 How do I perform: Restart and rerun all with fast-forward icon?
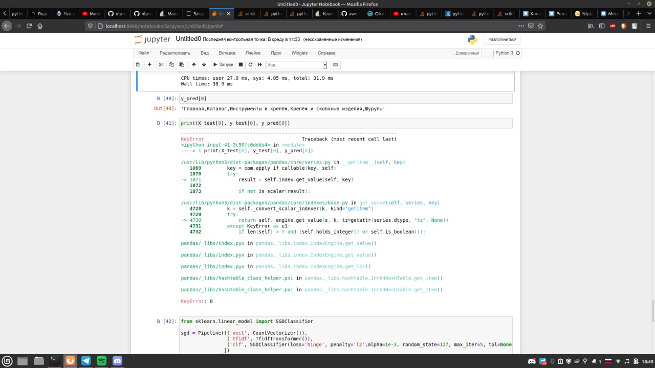260,65
